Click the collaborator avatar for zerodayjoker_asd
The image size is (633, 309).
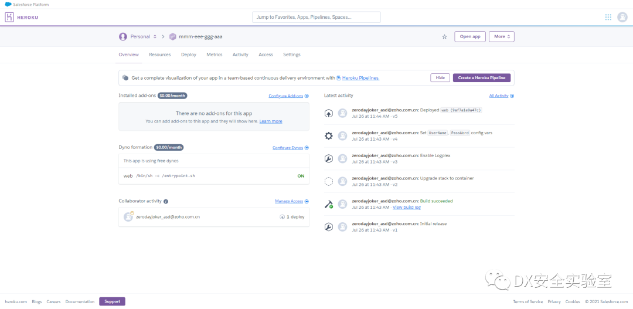pyautogui.click(x=128, y=217)
